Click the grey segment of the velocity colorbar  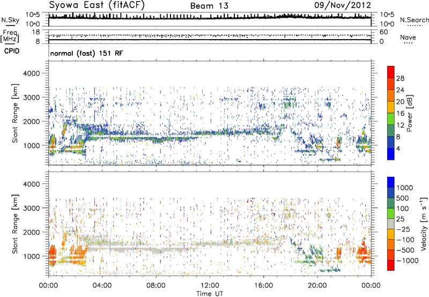tap(391, 224)
